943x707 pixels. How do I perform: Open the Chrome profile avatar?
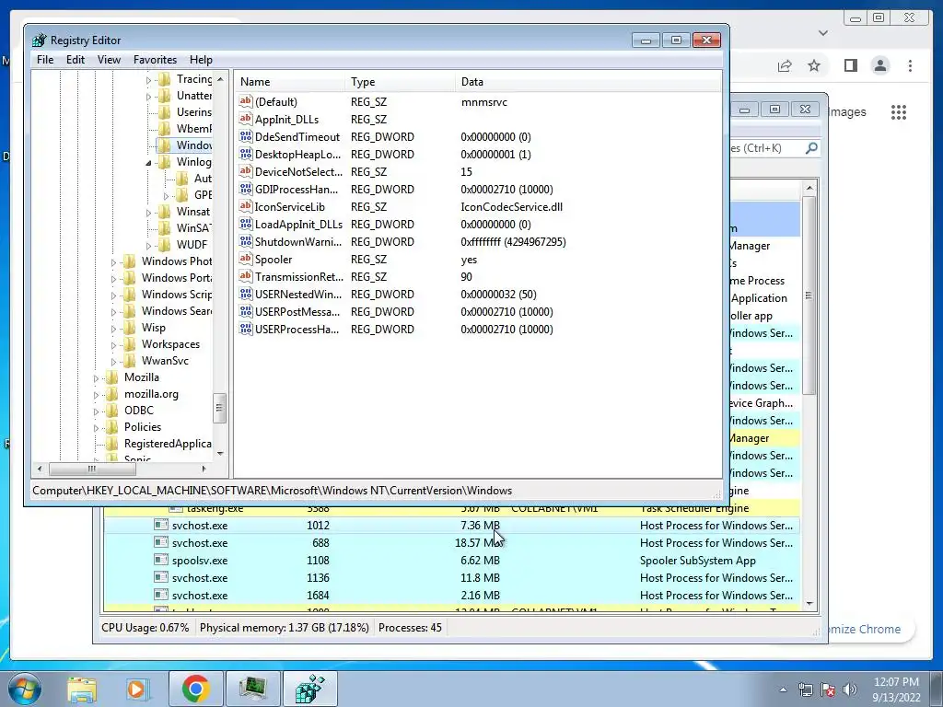880,65
